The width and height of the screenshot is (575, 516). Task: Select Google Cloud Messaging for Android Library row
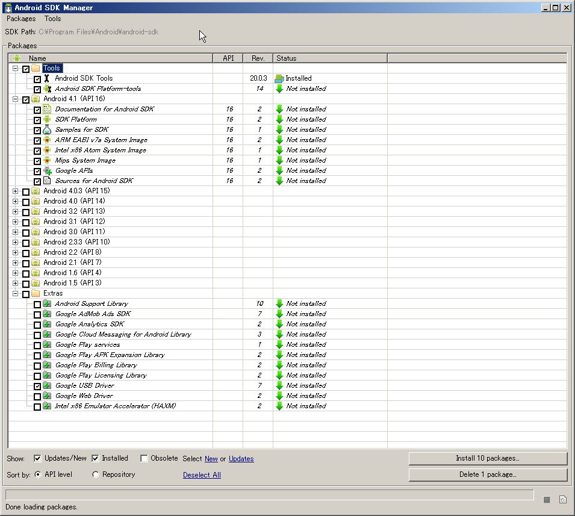coord(288,334)
